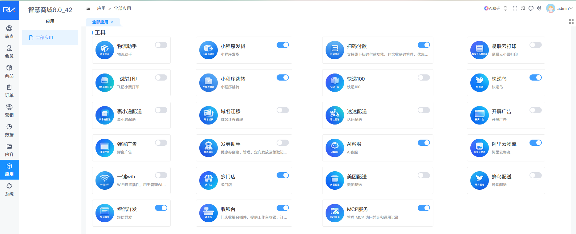Turn off the 阿里云物流 toggle
Image resolution: width=576 pixels, height=234 pixels.
coord(536,143)
